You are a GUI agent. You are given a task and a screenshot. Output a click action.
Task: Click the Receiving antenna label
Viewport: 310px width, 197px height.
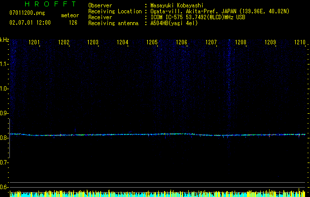(x=113, y=23)
